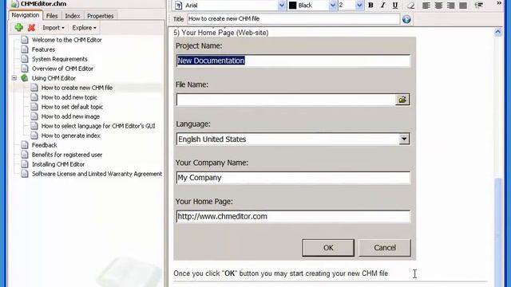Center align text

point(438,6)
